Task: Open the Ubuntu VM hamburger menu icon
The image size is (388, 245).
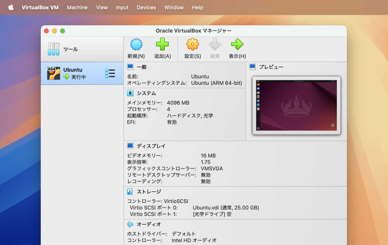Action: click(110, 73)
